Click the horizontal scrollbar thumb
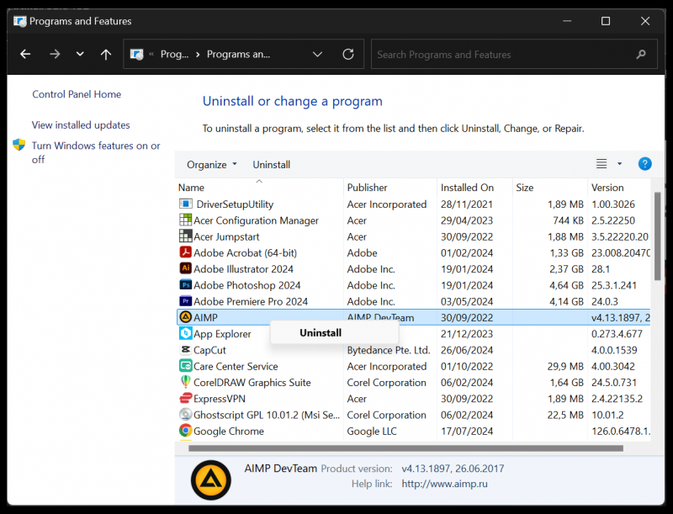Viewport: 673px width, 514px height. tap(405, 448)
